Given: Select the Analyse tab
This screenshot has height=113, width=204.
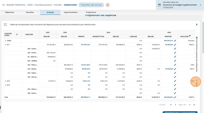Looking at the screenshot, I should (x=50, y=12).
